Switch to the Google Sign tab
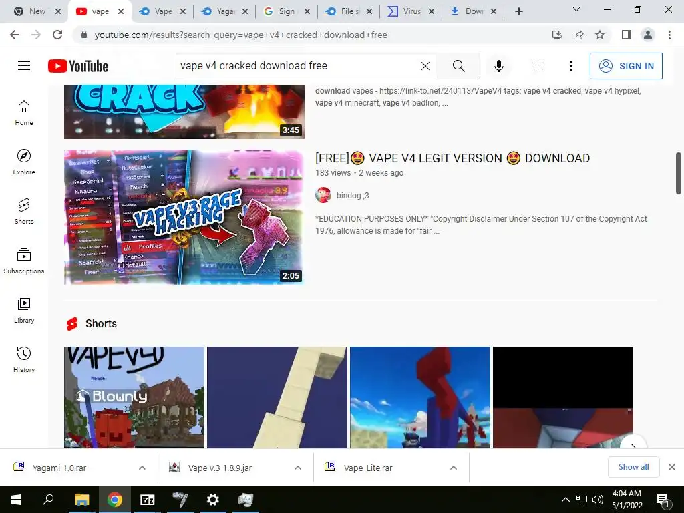Image resolution: width=684 pixels, height=513 pixels. tap(286, 11)
